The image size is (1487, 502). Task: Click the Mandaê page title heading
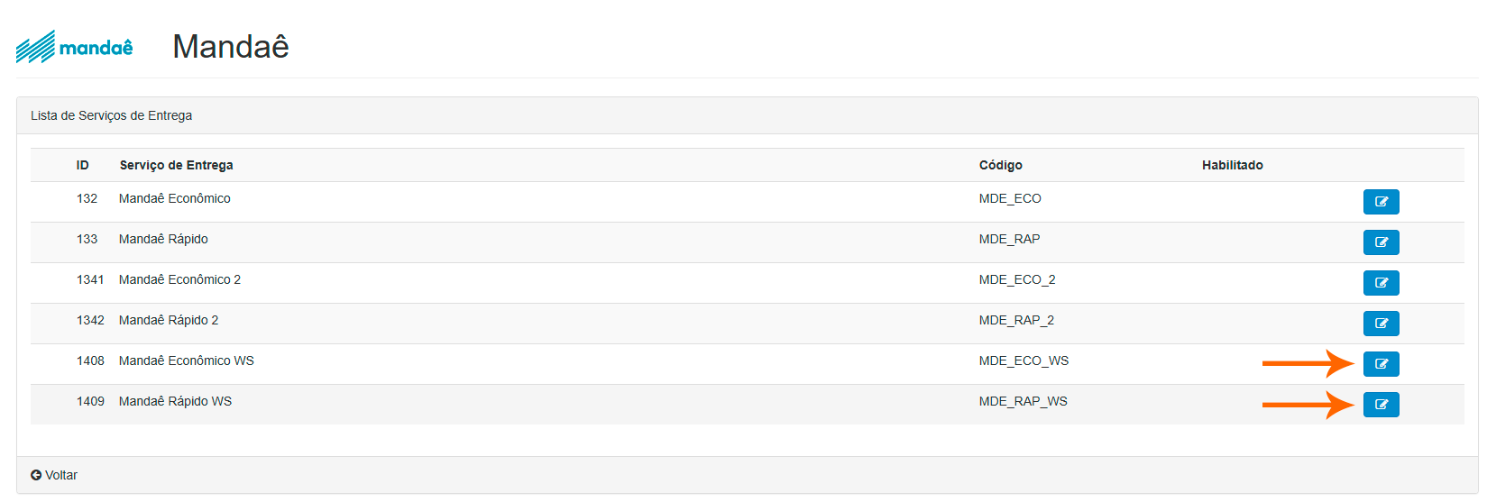coord(231,47)
